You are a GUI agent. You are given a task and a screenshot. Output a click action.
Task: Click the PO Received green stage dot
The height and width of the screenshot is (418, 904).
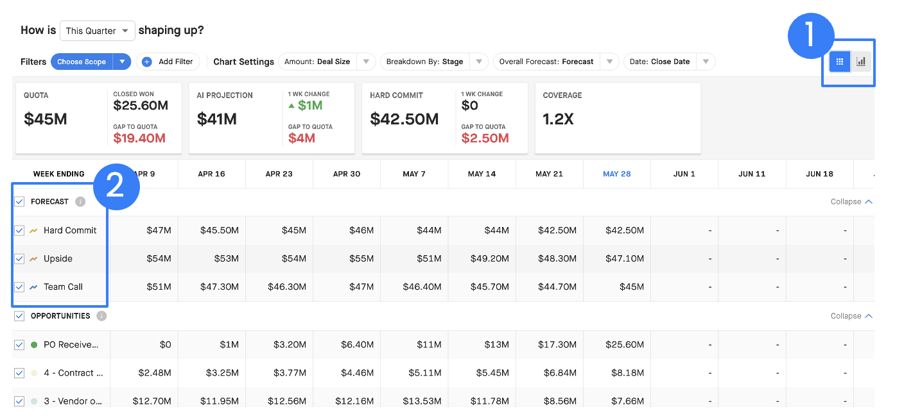coord(34,345)
